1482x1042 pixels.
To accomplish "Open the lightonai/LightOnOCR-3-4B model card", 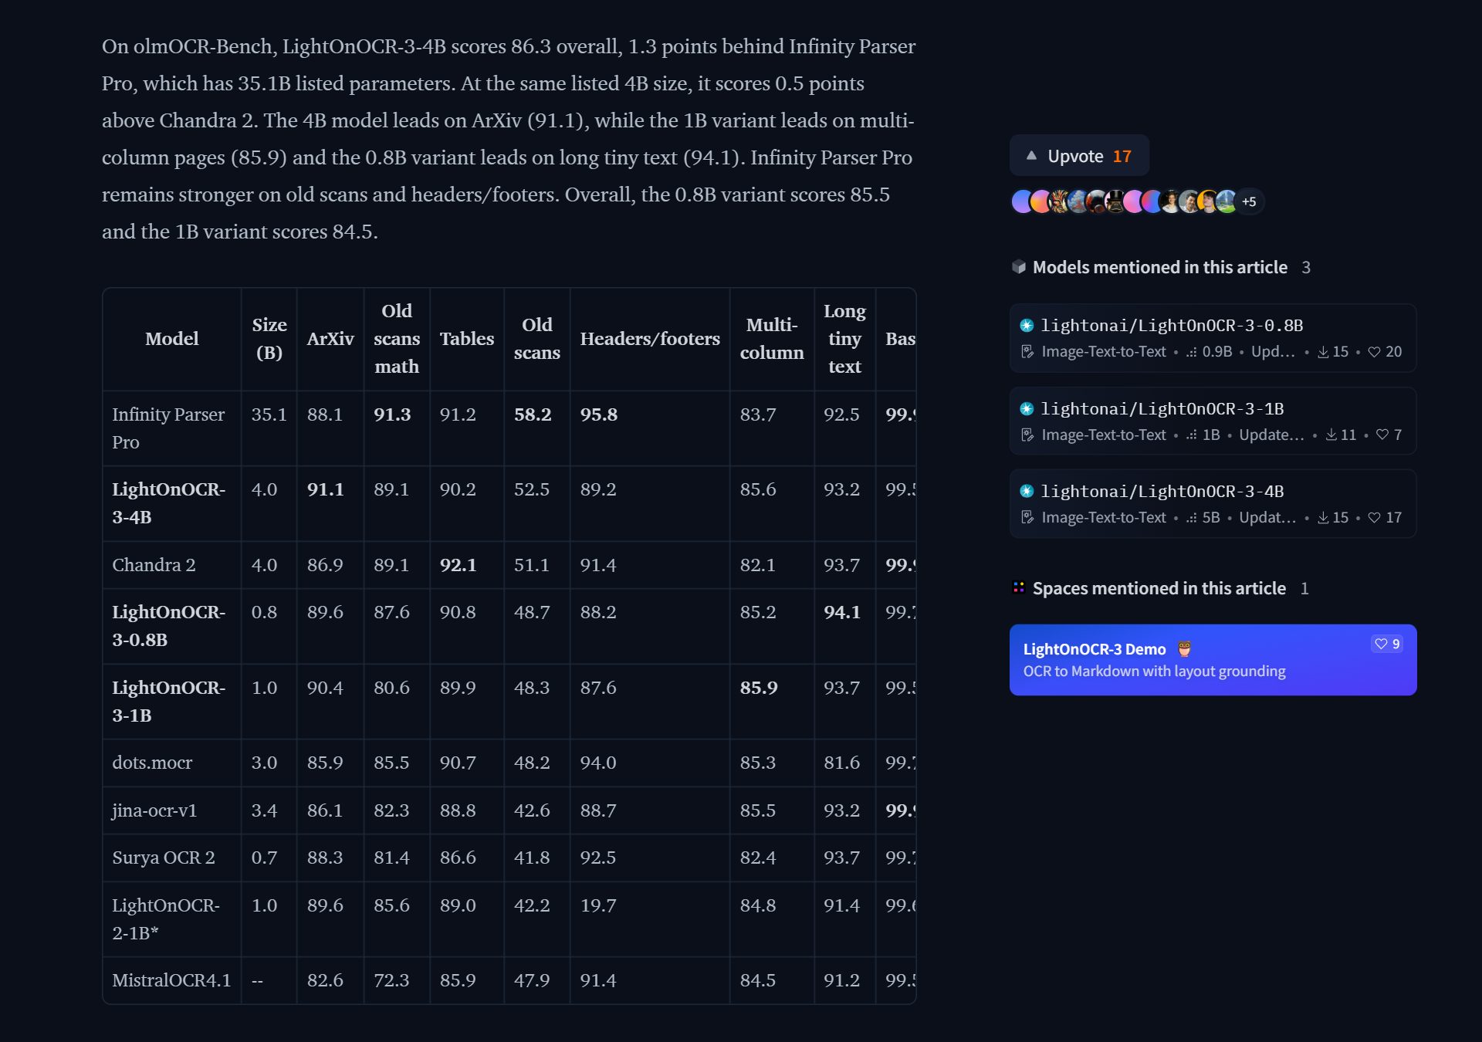I will [1213, 504].
